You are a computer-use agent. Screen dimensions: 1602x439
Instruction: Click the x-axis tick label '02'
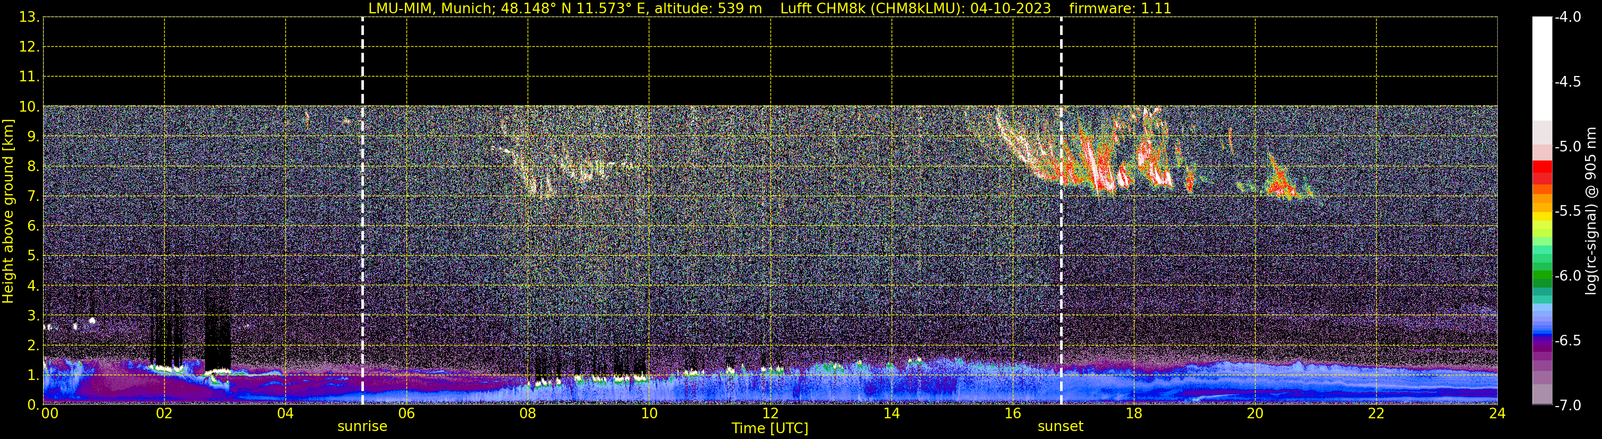pyautogui.click(x=164, y=413)
